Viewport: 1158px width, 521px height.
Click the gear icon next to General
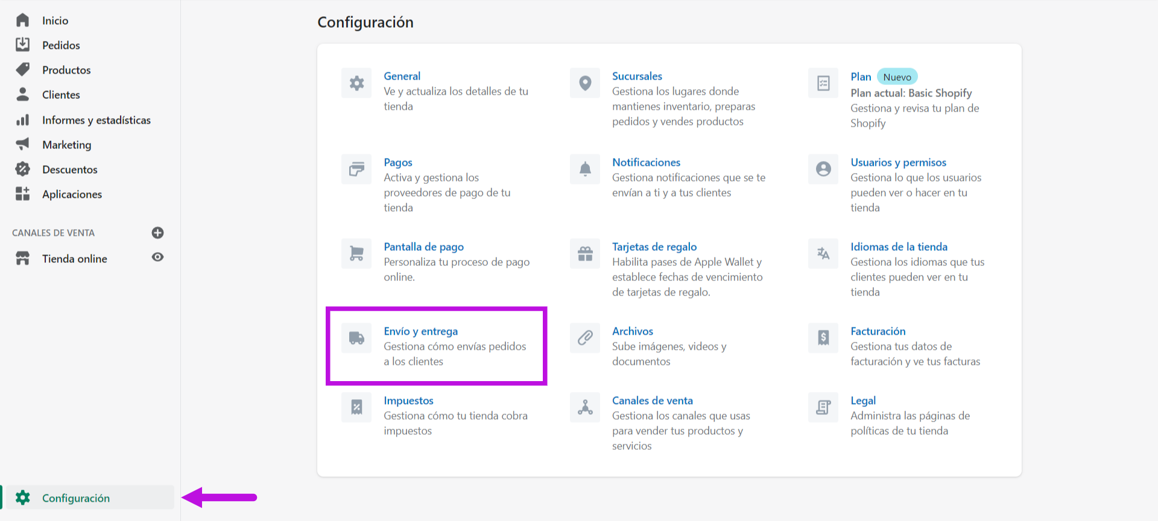coord(356,83)
